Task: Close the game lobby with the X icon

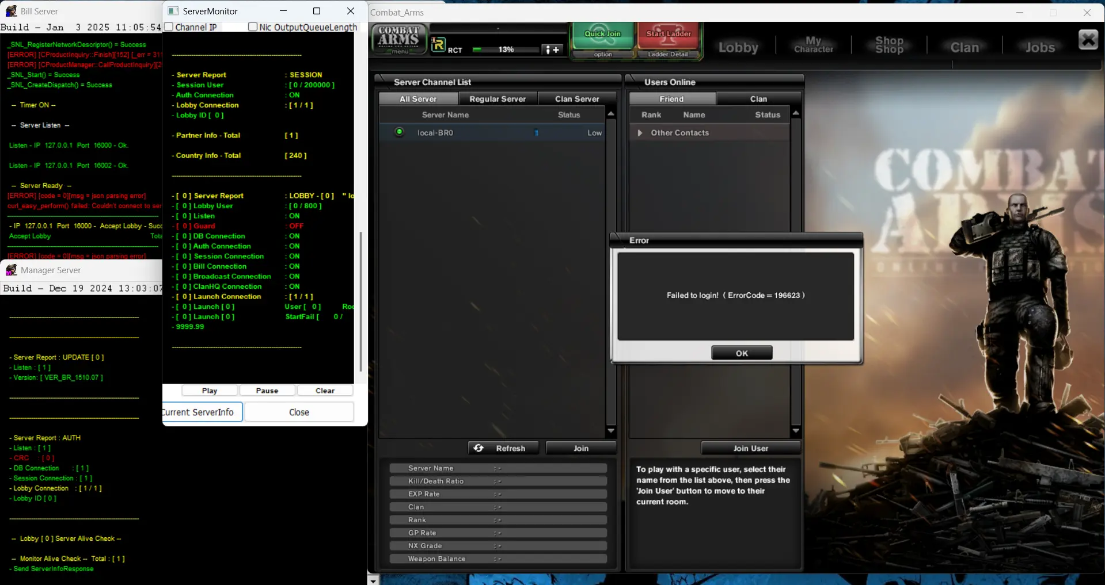Action: (x=1088, y=40)
